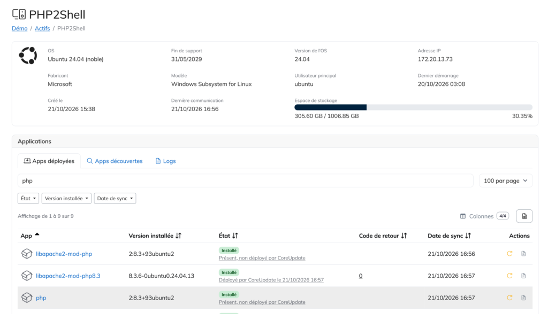Switch to the Logs tab
The image size is (548, 314).
click(x=165, y=161)
